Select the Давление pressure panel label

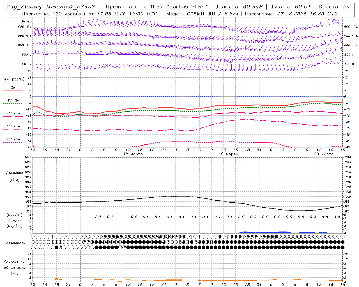(x=15, y=173)
